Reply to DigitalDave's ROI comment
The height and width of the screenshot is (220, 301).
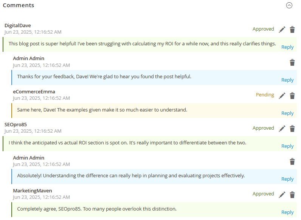click(287, 47)
